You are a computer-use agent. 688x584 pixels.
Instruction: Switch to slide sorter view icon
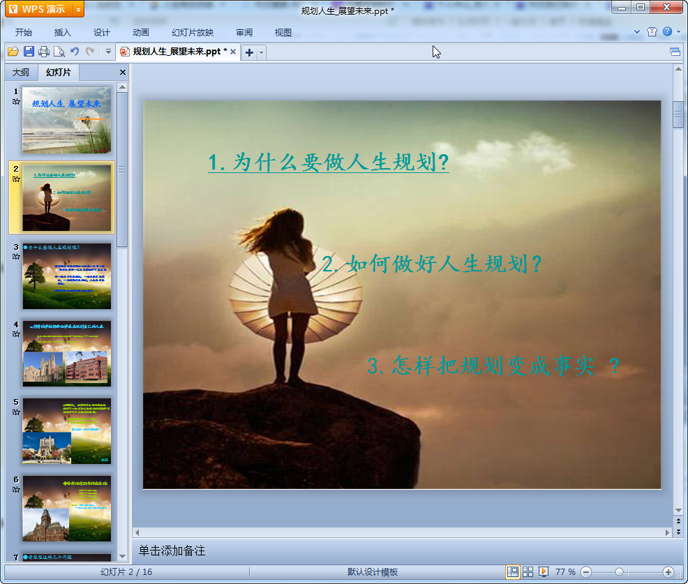click(528, 571)
